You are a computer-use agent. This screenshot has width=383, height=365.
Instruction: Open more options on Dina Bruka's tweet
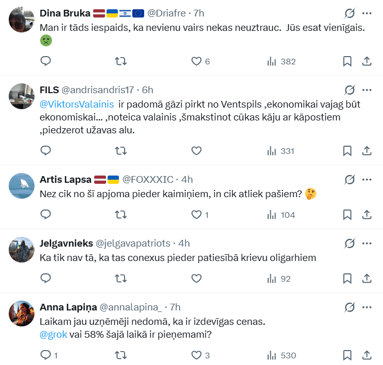367,13
